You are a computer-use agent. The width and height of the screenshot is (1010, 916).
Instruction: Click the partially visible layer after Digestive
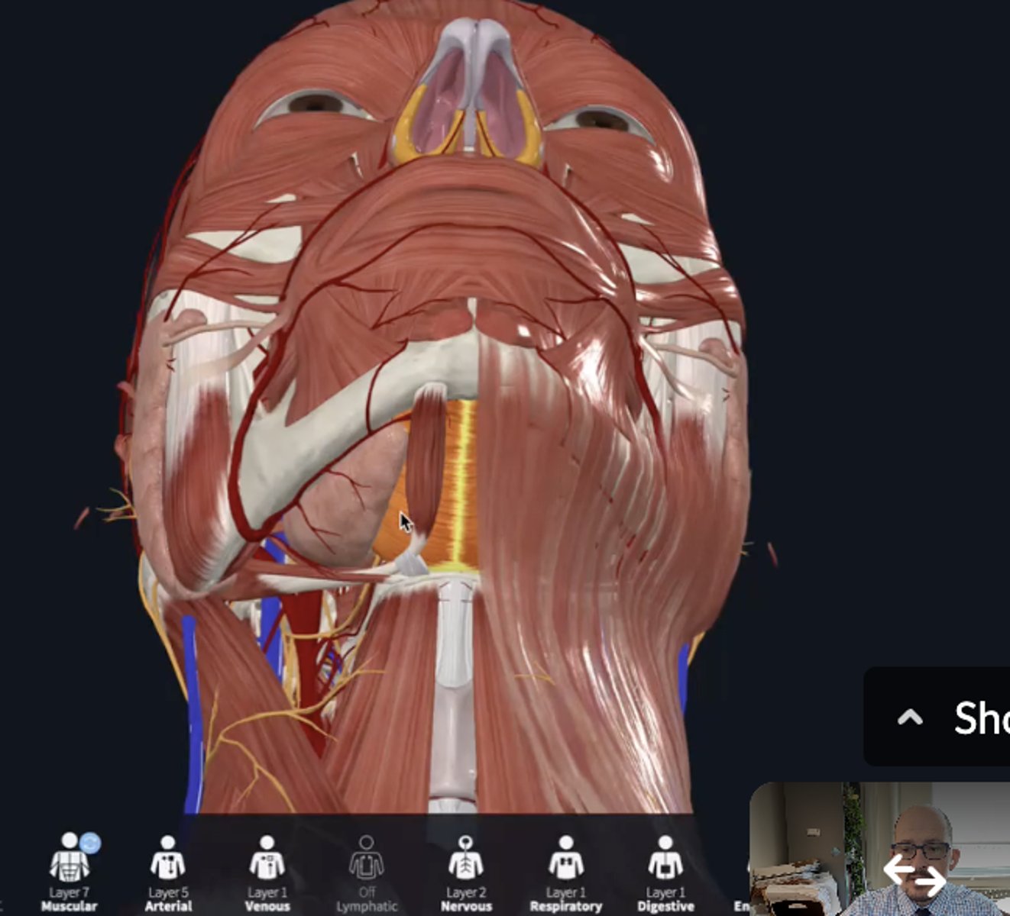tap(741, 905)
